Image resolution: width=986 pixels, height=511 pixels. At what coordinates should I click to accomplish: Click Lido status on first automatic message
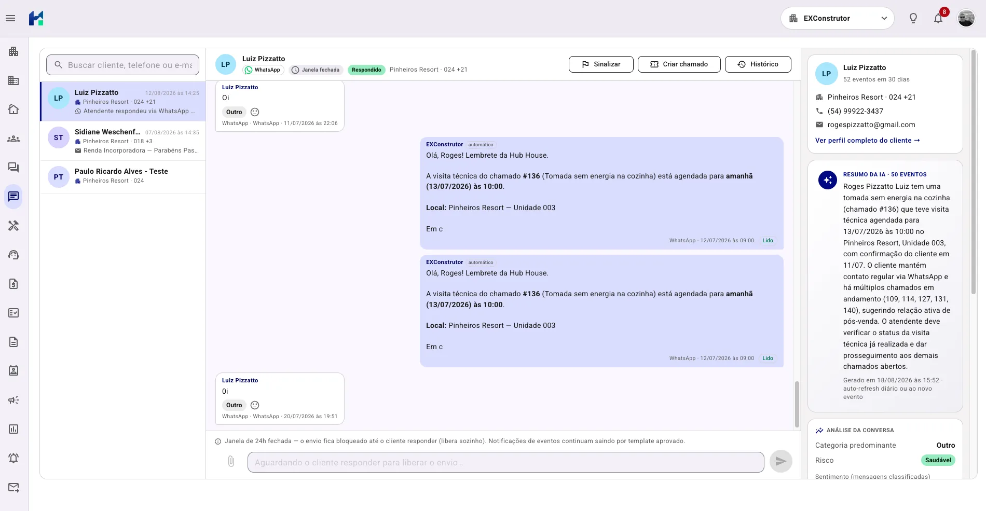click(x=768, y=241)
